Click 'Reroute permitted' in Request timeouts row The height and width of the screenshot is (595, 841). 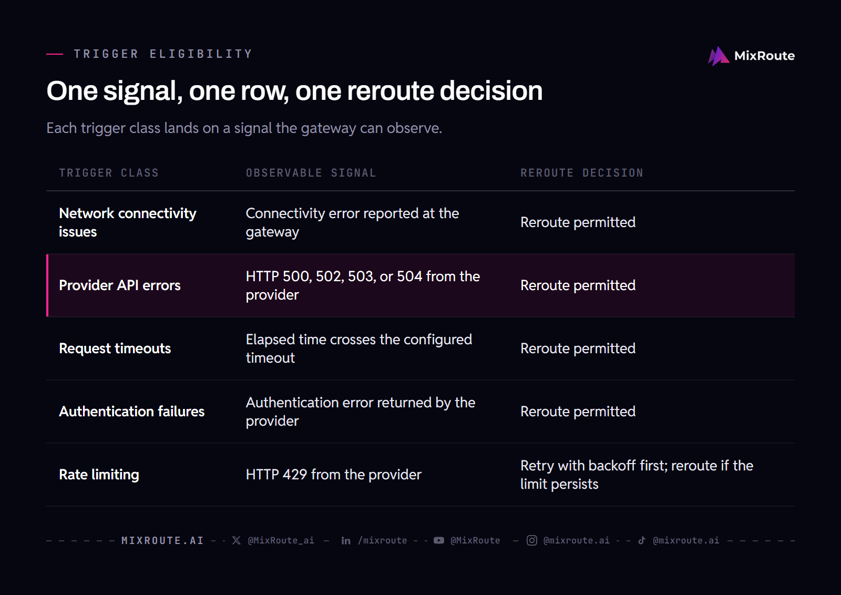pyautogui.click(x=578, y=348)
